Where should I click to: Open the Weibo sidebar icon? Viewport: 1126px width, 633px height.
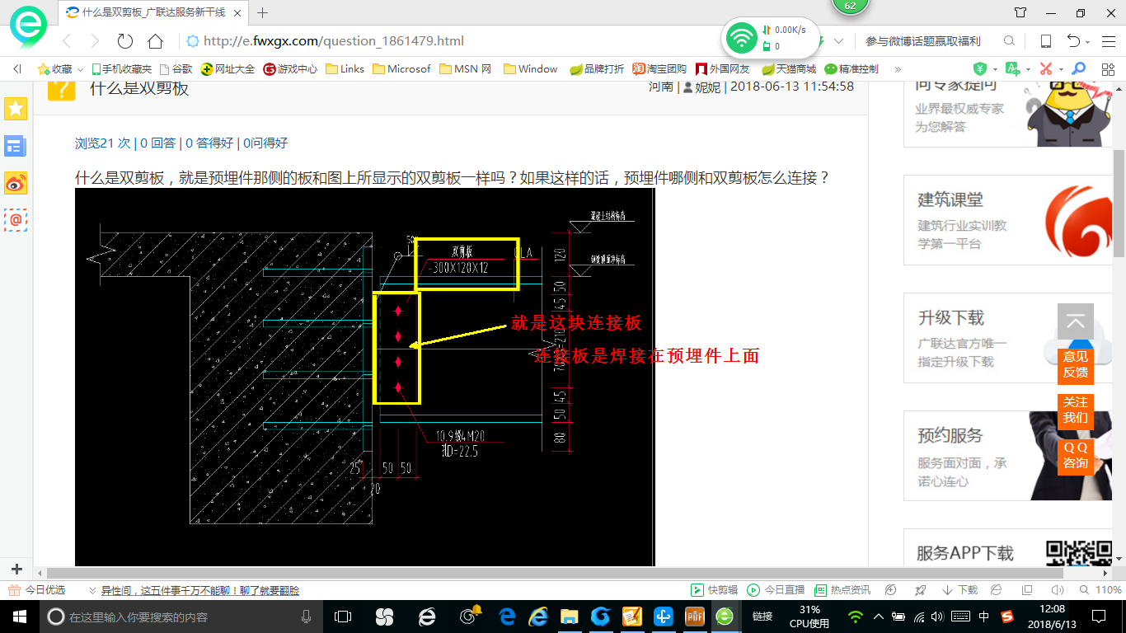tap(16, 183)
